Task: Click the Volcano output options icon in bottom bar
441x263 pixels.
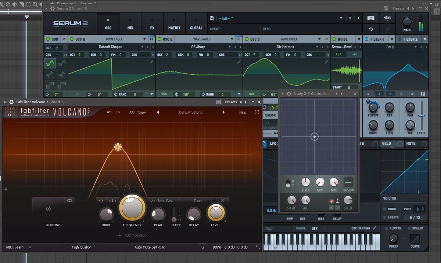Action: pos(202,247)
